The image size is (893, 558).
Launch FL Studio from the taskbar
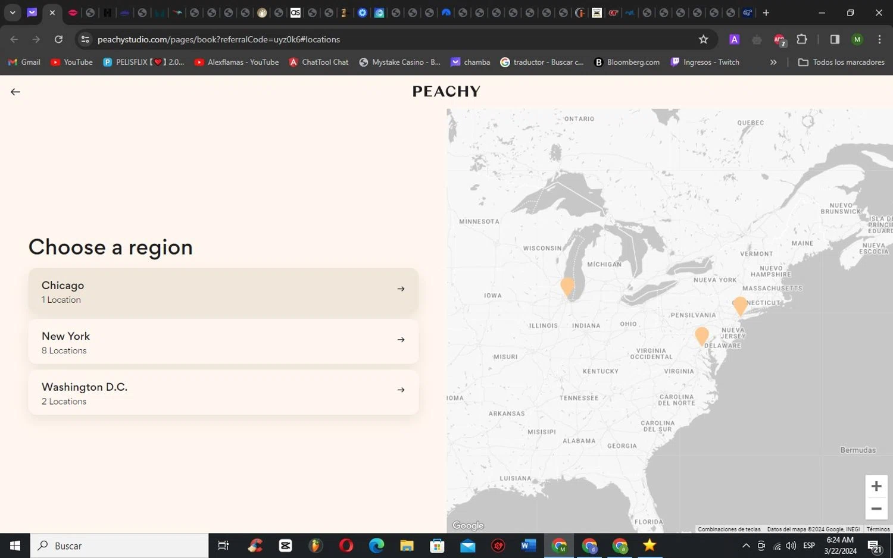[x=316, y=546]
